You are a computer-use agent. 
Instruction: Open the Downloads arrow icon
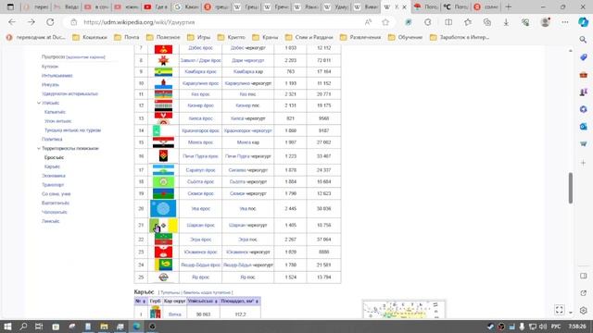[x=506, y=22]
